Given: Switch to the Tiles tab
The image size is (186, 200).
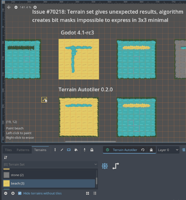Looking at the screenshot, I should click(8, 150).
